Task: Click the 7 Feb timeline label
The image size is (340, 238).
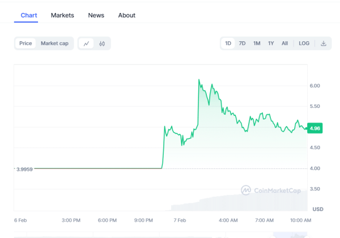Action: (x=180, y=219)
